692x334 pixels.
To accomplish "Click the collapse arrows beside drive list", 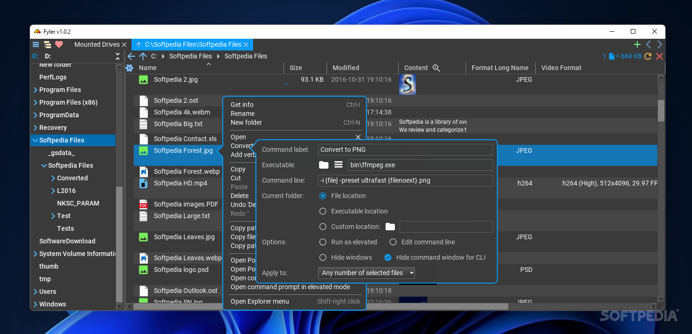I will pyautogui.click(x=117, y=56).
